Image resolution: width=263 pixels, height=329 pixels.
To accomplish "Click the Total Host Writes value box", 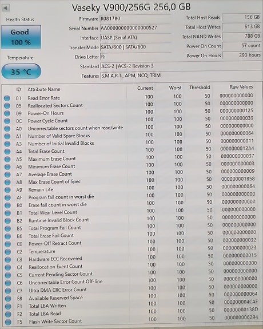I will tap(242, 27).
